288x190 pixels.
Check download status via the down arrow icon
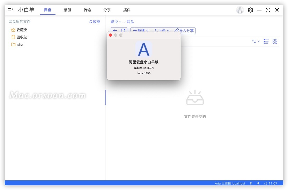pyautogui.click(x=258, y=183)
